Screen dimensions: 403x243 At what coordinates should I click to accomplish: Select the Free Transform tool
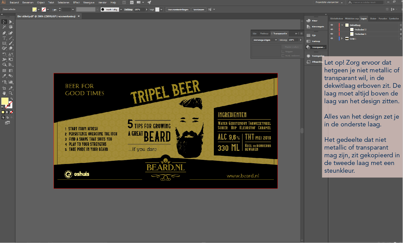(x=11, y=59)
